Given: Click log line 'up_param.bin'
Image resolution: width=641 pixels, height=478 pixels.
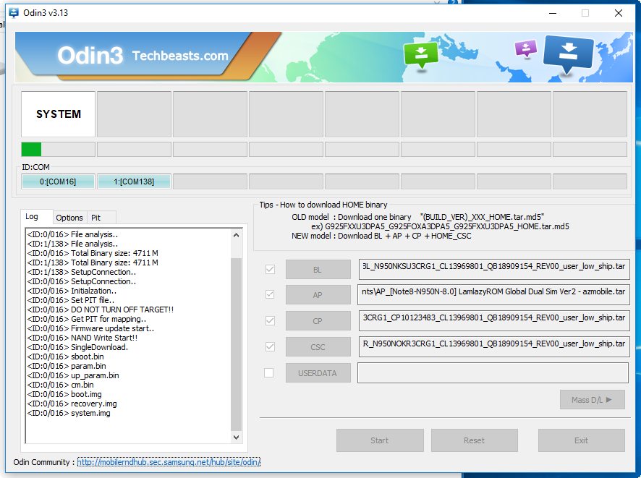Looking at the screenshot, I should [73, 375].
